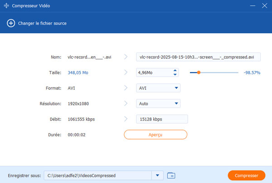Click the Durée: label
Screen dimensions: 272x183
click(55, 135)
